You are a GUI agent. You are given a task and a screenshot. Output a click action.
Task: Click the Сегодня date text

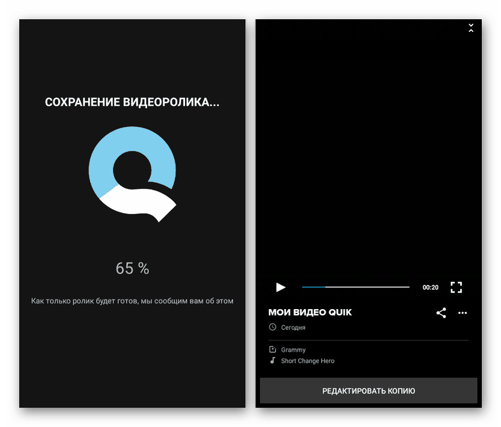[293, 328]
